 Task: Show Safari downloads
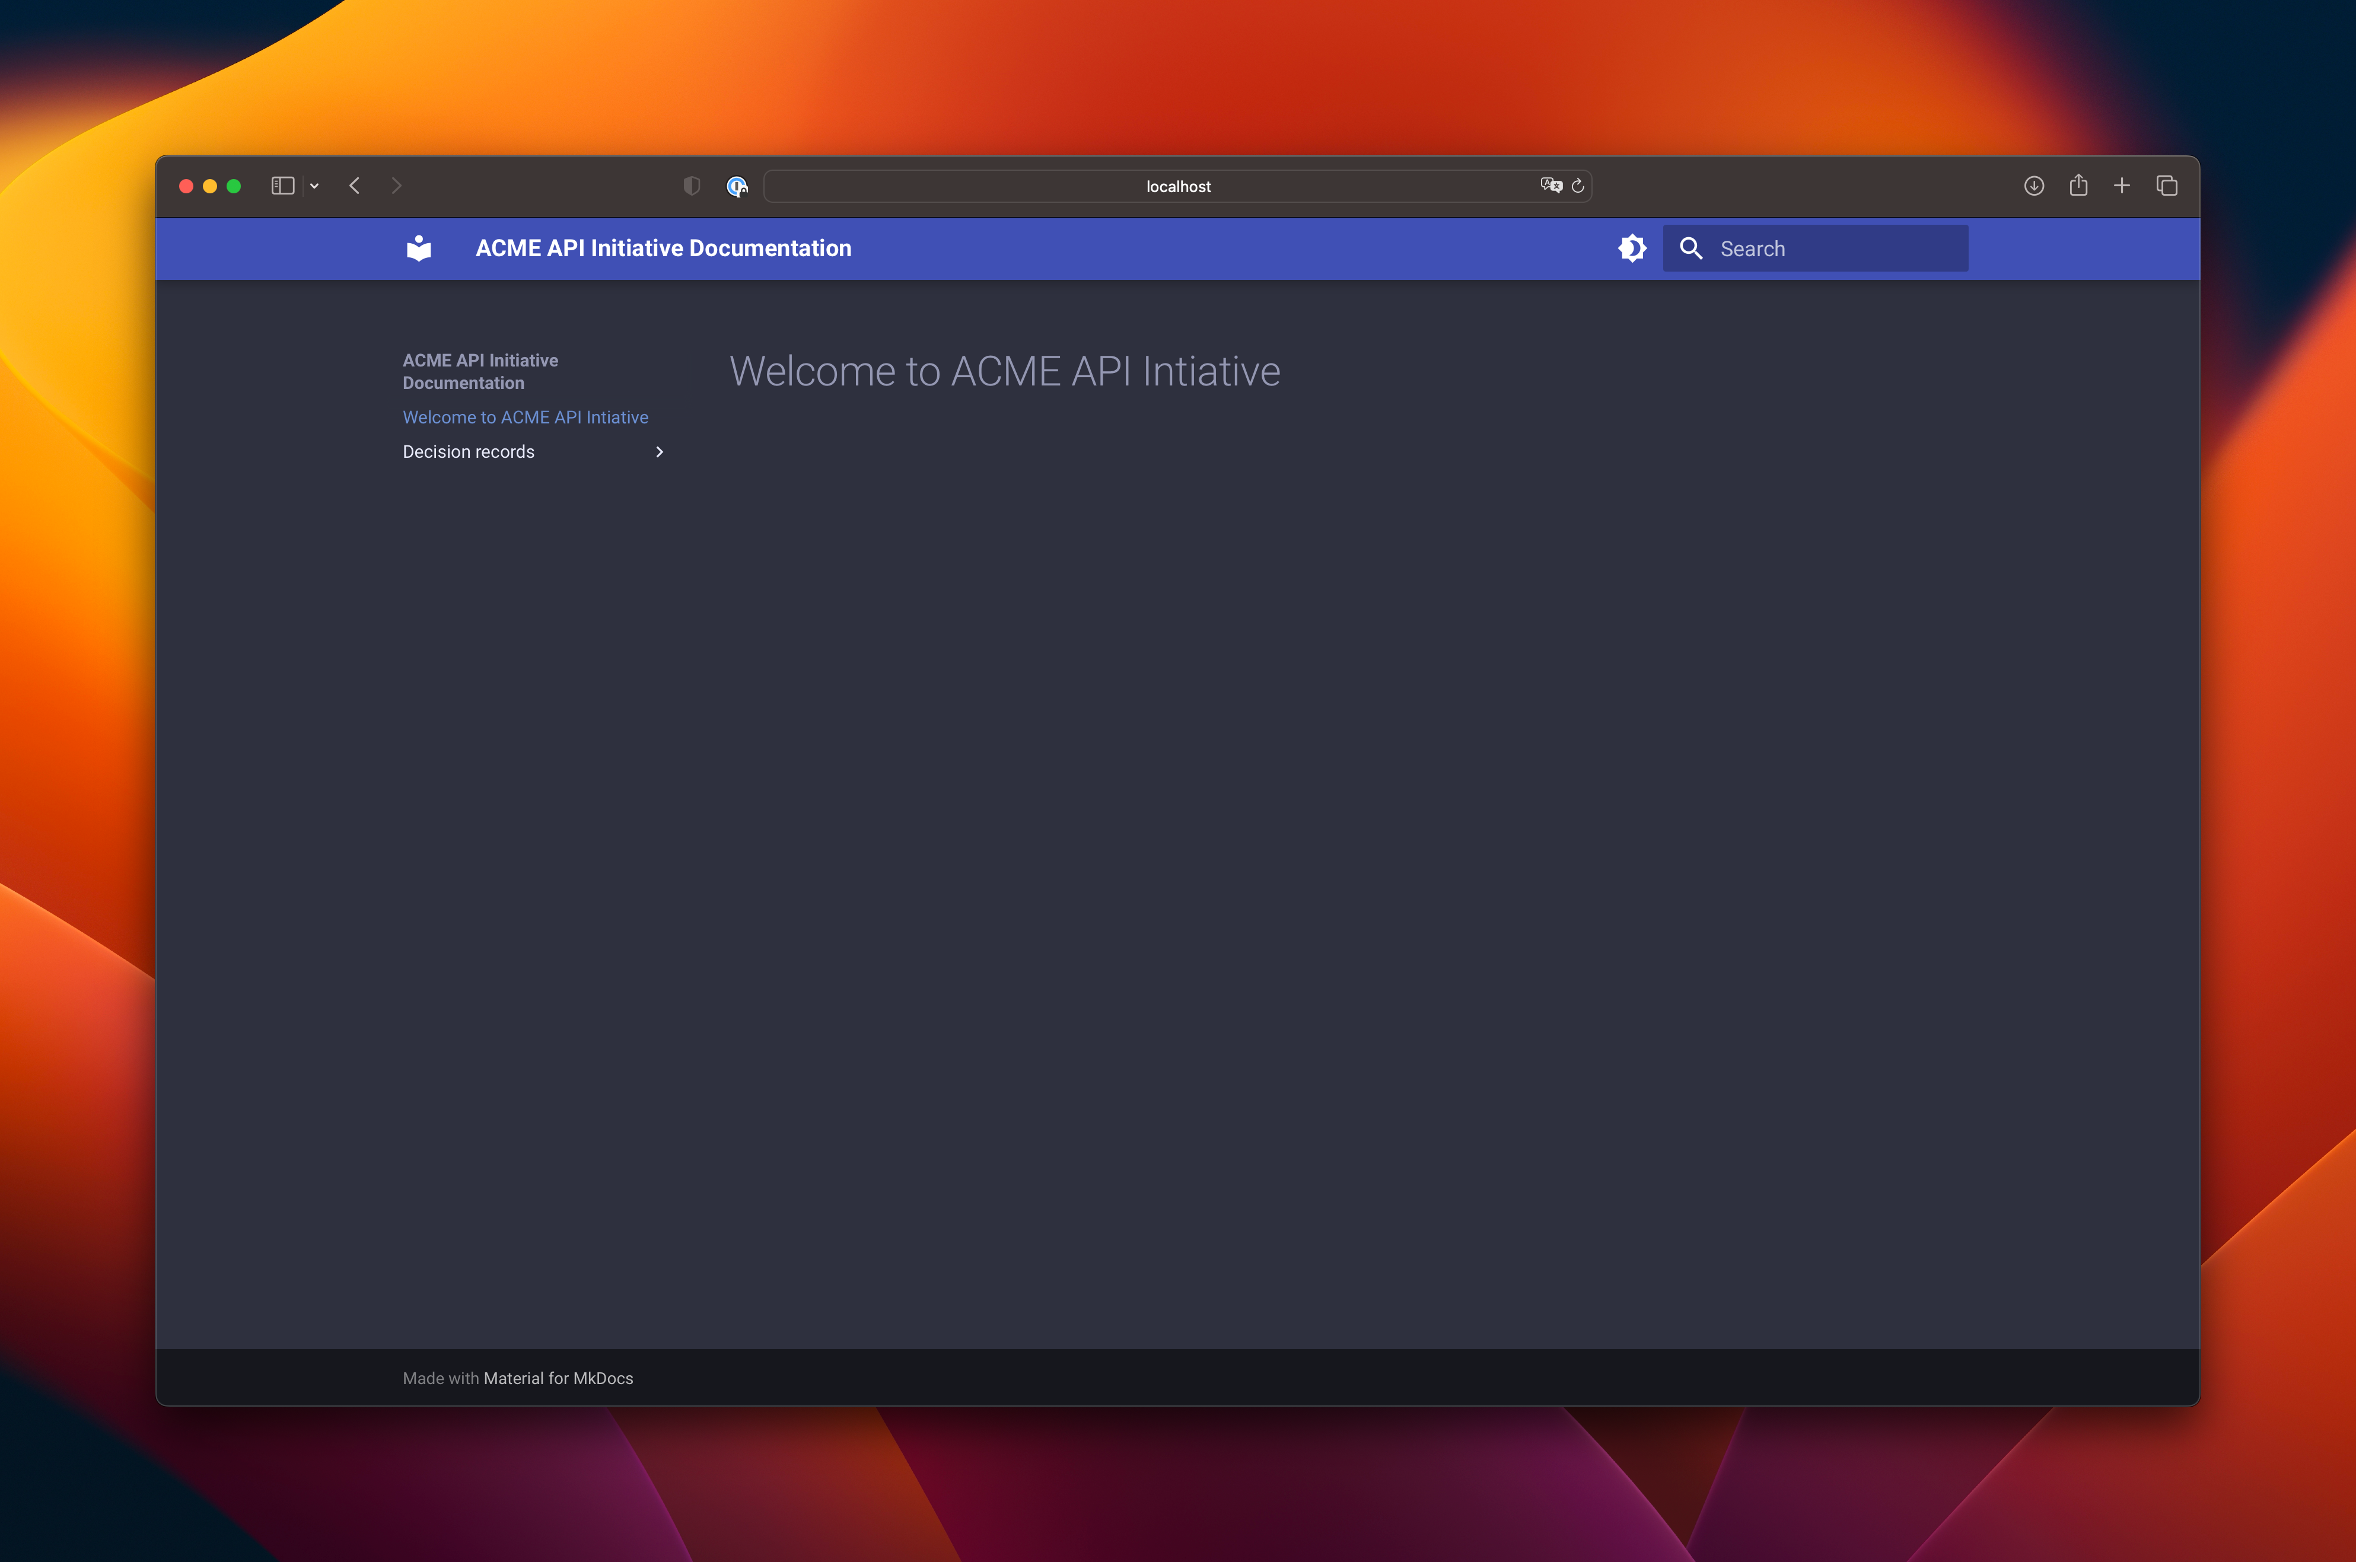coord(2035,186)
